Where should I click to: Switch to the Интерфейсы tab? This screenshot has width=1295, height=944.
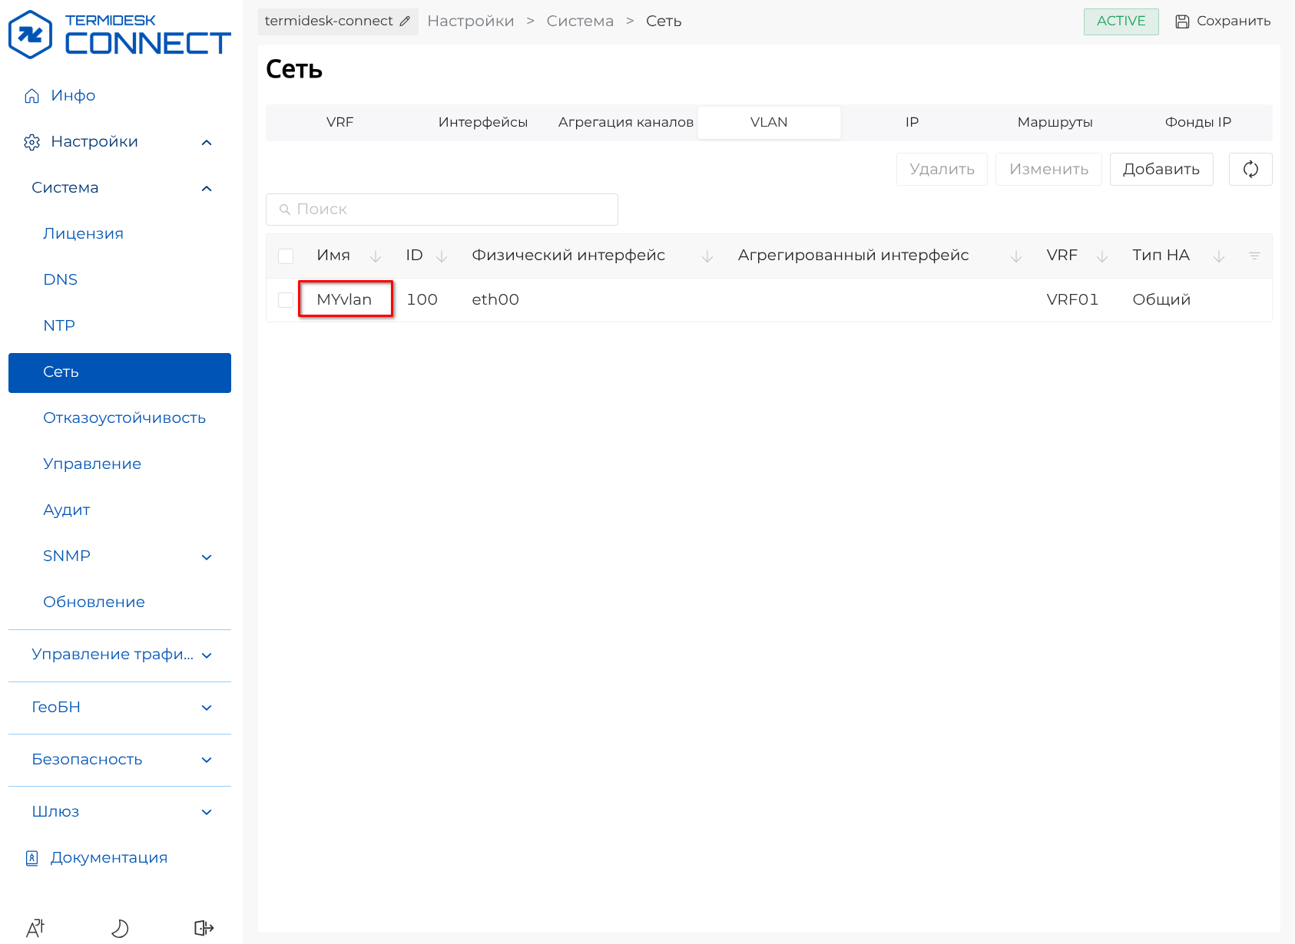pos(482,123)
